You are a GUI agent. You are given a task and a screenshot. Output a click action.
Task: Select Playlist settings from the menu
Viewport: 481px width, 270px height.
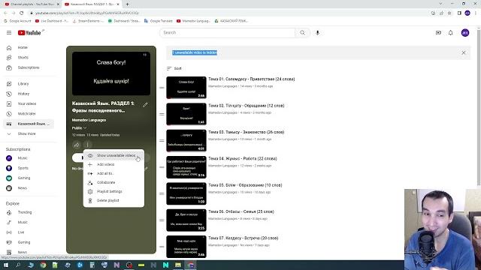pos(113,192)
